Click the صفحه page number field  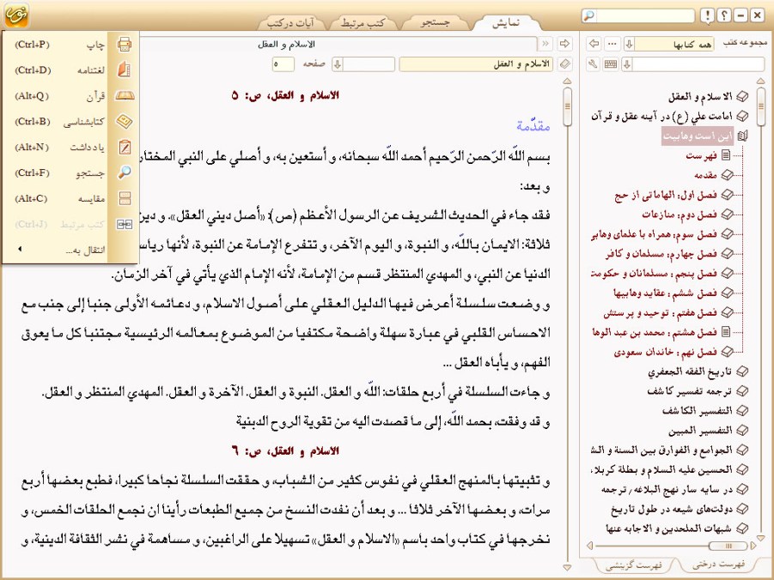[x=283, y=64]
